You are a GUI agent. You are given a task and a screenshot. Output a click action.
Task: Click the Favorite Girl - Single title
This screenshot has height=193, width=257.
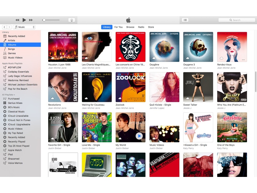coord(59,145)
